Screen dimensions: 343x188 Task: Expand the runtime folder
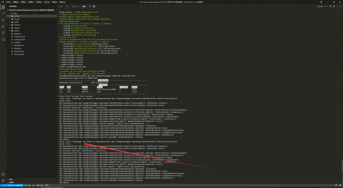pyautogui.click(x=32, y=25)
